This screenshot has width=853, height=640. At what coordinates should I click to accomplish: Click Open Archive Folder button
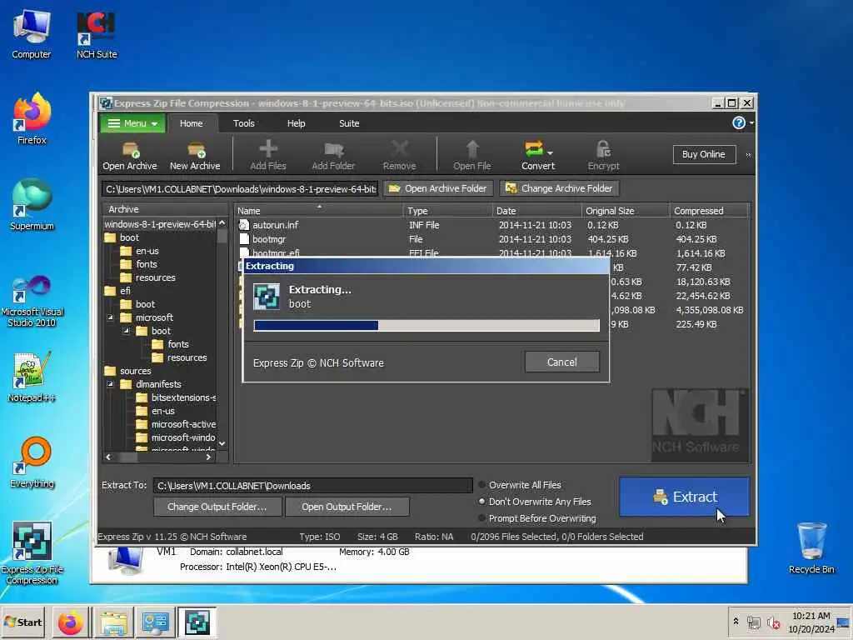pos(438,188)
